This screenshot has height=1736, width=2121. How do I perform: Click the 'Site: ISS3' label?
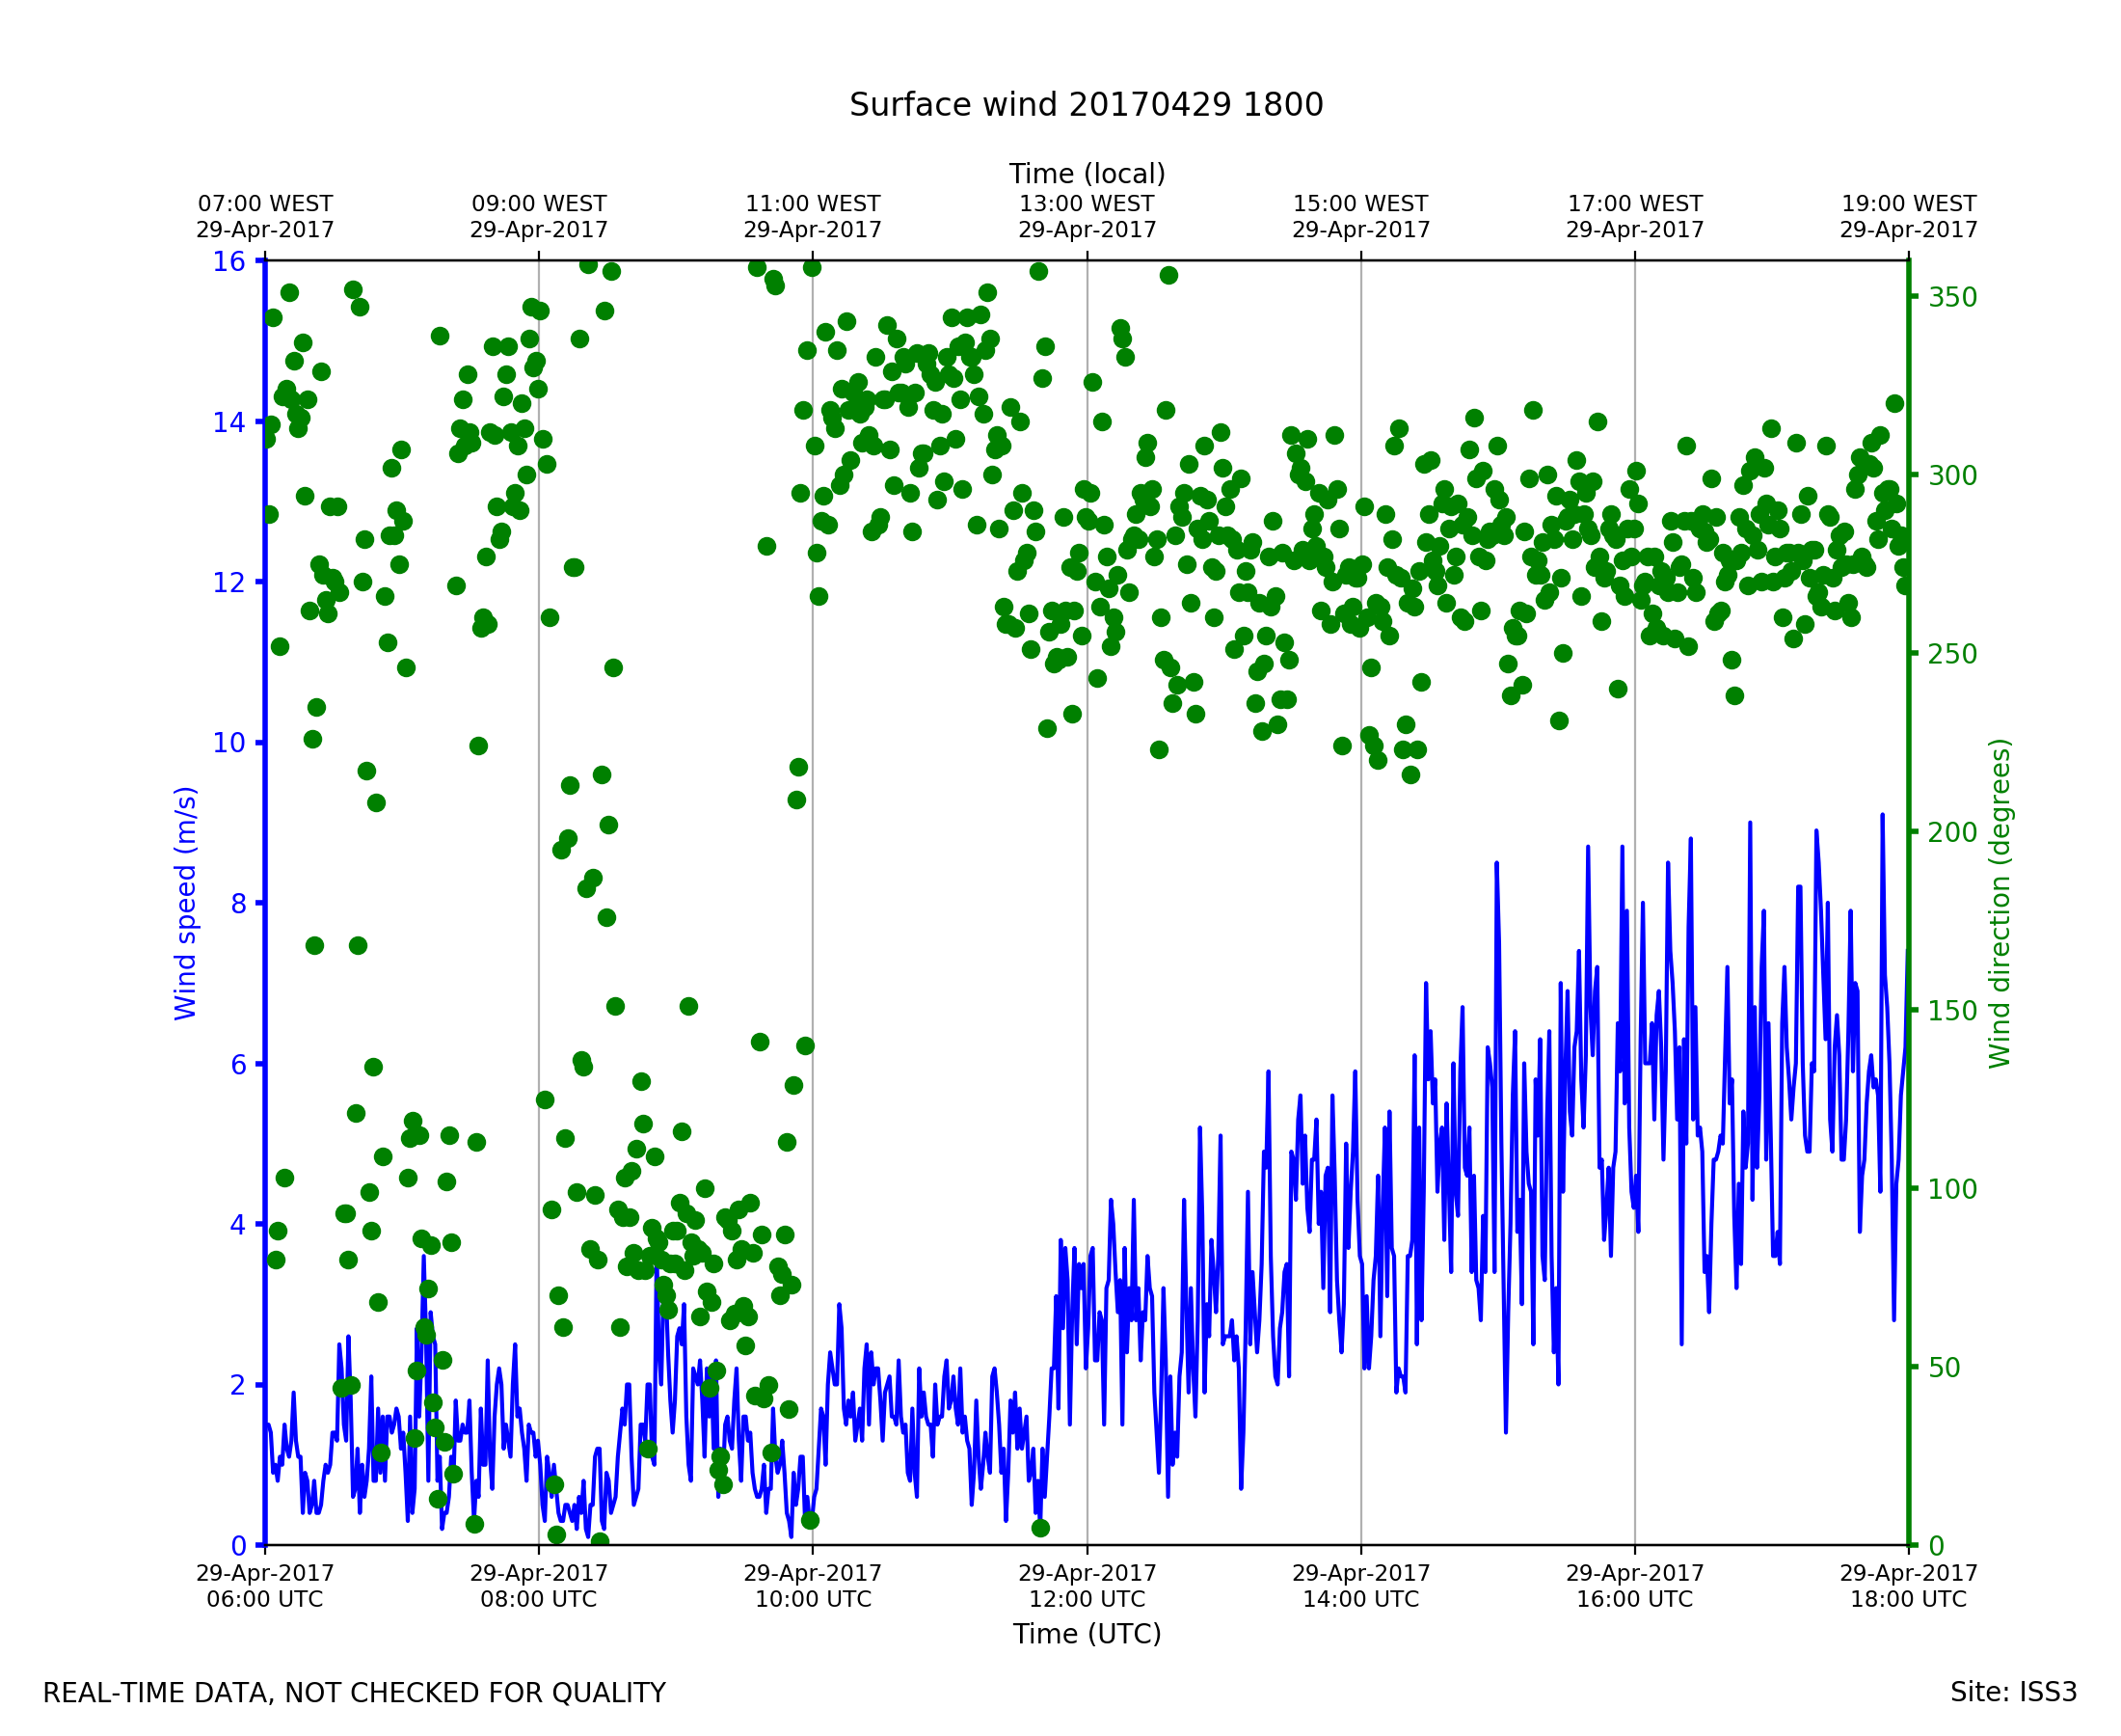(2013, 1693)
